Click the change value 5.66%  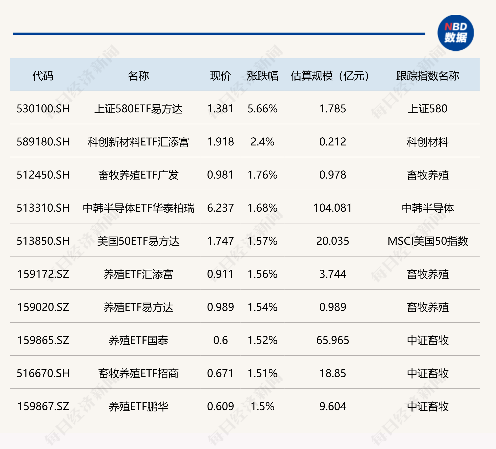262,109
